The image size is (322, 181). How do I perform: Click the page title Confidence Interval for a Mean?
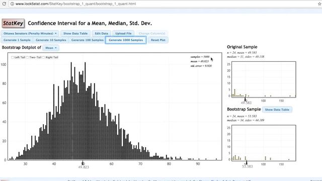[x=90, y=23]
